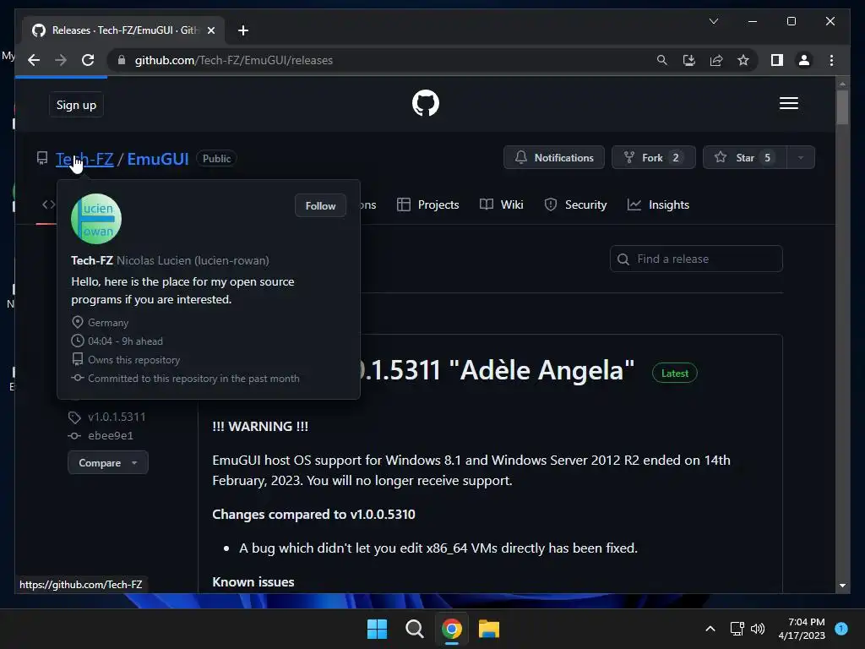The width and height of the screenshot is (865, 649).
Task: Open commit ebee9e1 link
Action: click(x=111, y=436)
